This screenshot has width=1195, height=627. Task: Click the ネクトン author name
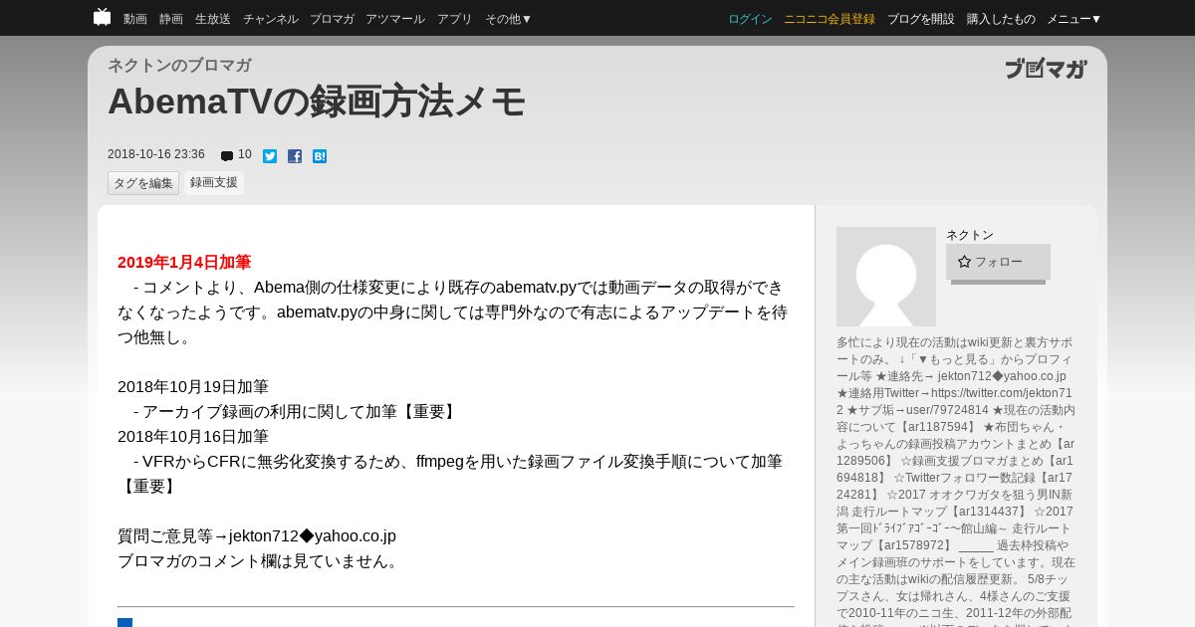(x=970, y=235)
